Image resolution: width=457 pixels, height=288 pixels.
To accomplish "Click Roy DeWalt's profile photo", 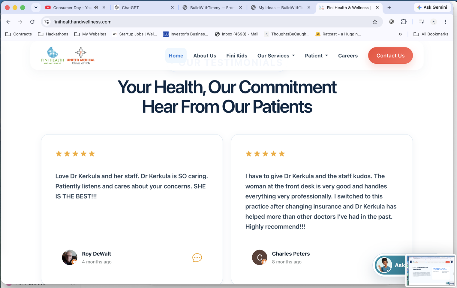I will [x=70, y=257].
